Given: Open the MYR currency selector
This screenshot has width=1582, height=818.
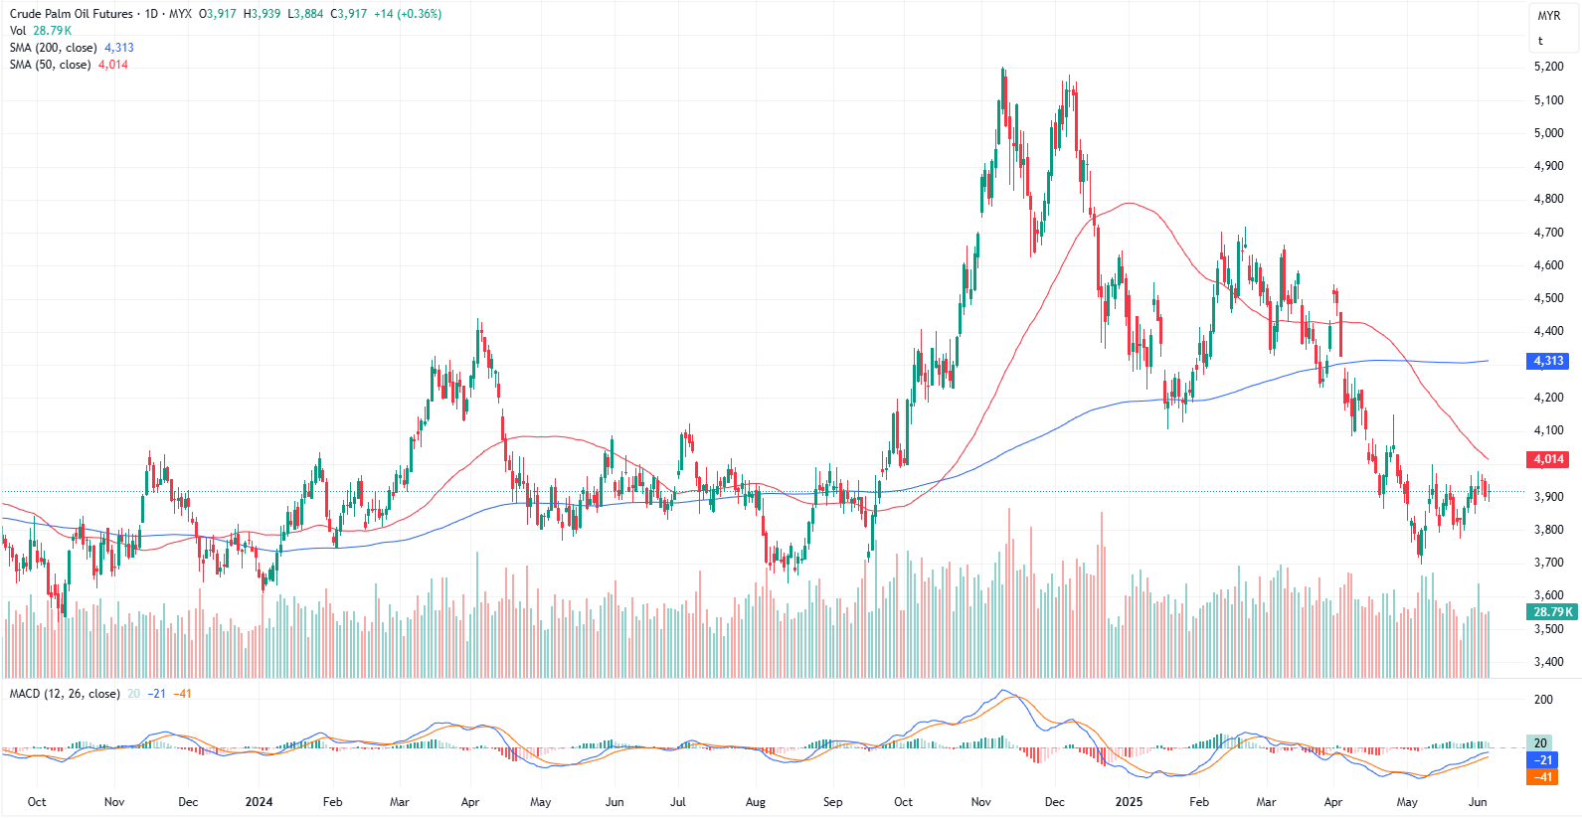Looking at the screenshot, I should 1548,16.
